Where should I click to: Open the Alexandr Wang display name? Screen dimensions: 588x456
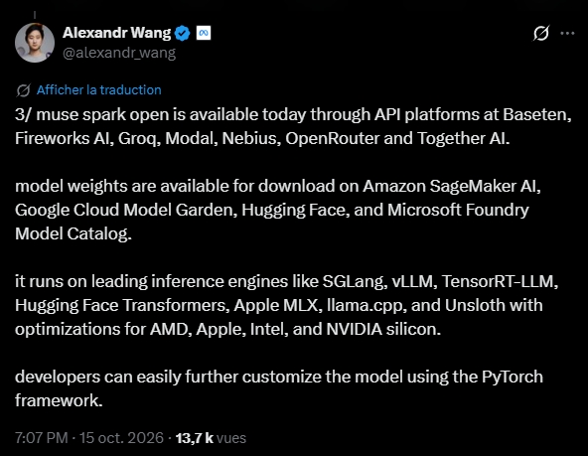click(x=116, y=33)
